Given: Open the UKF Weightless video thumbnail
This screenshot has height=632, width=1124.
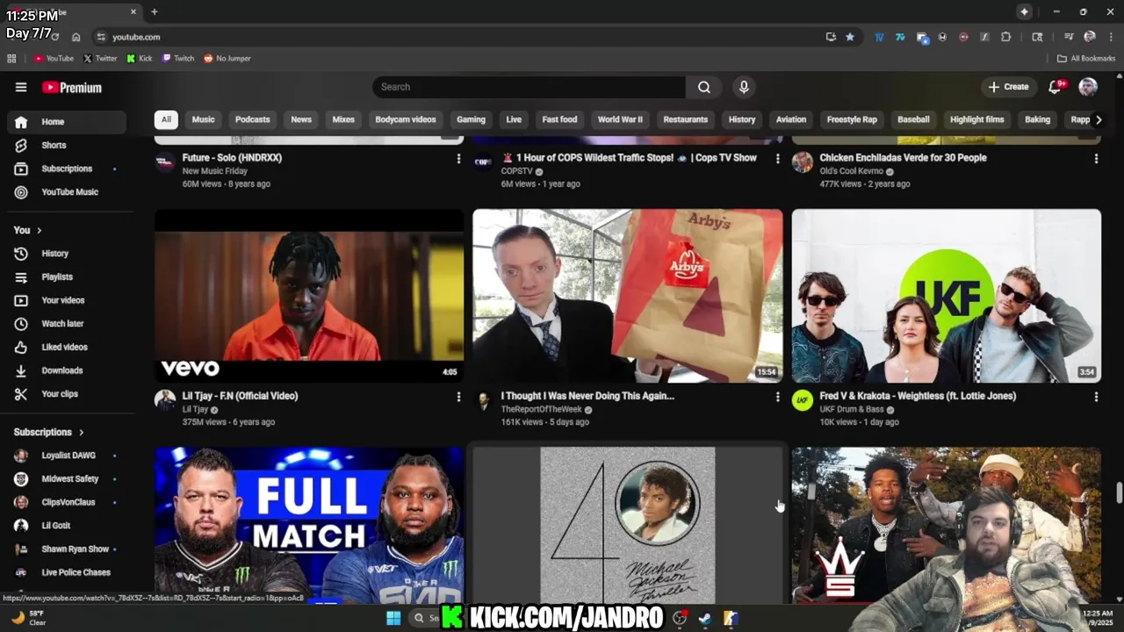Looking at the screenshot, I should [946, 296].
